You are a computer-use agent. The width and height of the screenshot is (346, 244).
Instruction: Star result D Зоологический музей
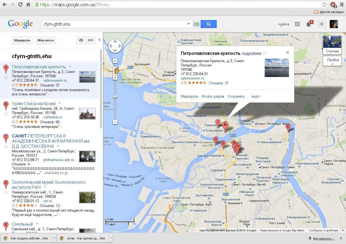coord(6,192)
